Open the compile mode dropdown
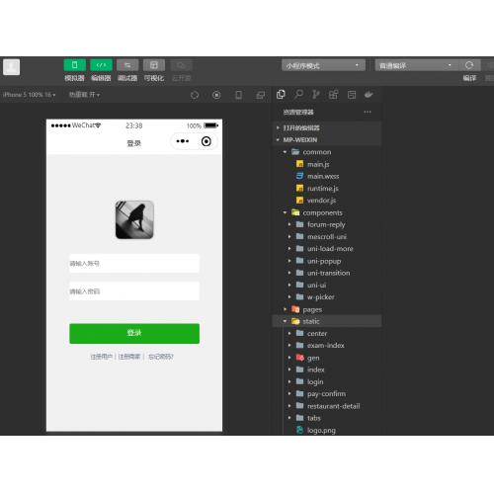 (416, 65)
